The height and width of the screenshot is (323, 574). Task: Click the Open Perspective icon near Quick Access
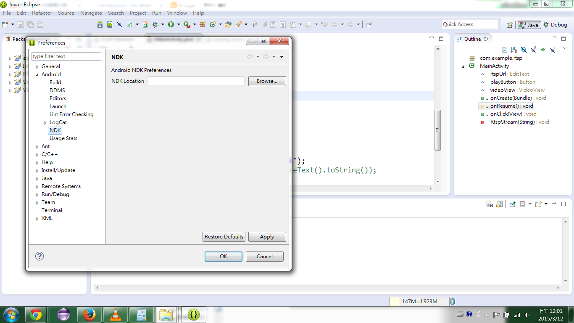[x=509, y=25]
